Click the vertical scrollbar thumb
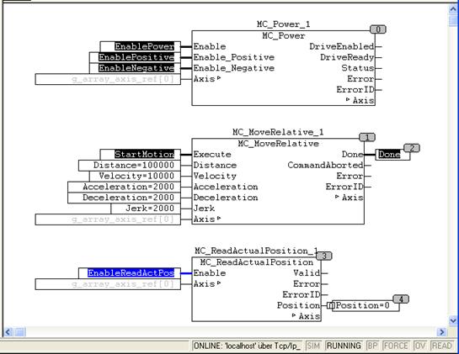Viewport: 459px width, 354px height. [453, 21]
